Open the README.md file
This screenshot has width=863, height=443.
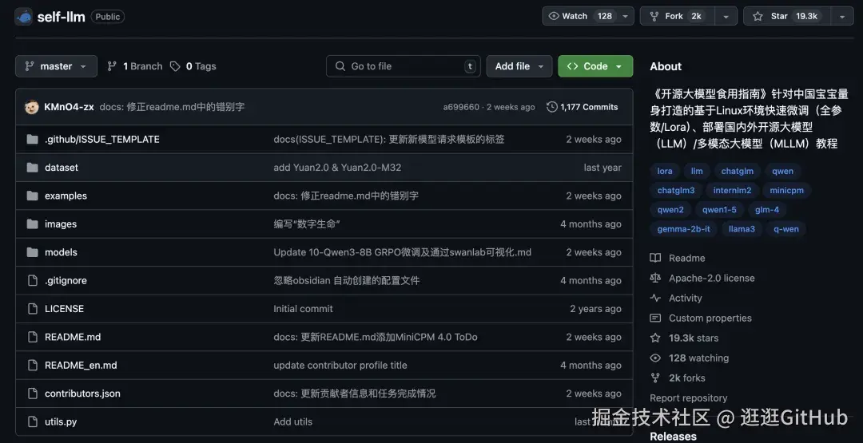pyautogui.click(x=73, y=337)
